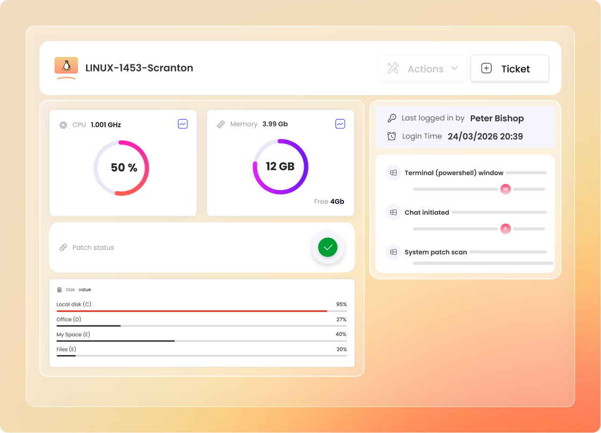Click the alarm clock icon beside Login Time
The width and height of the screenshot is (601, 433).
click(393, 136)
